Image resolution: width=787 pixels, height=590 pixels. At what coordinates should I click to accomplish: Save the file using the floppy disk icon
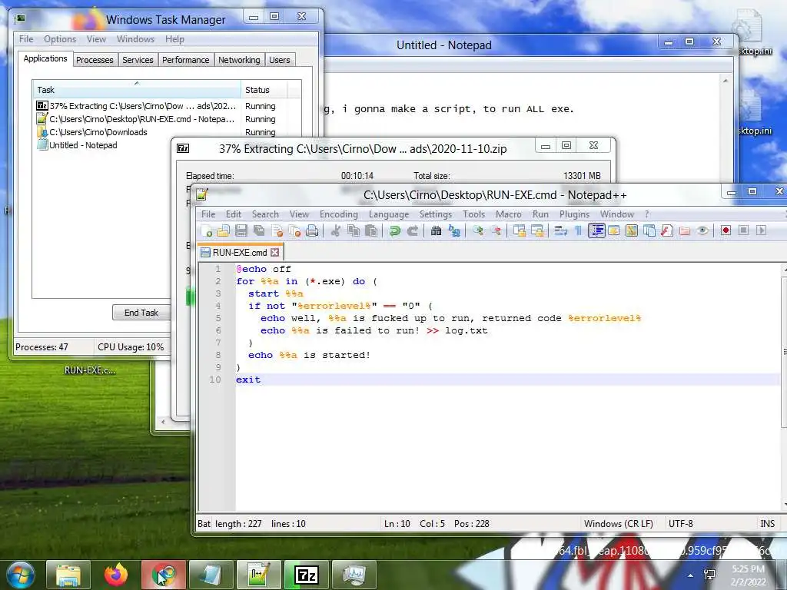(x=241, y=230)
